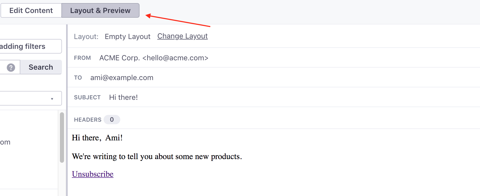The height and width of the screenshot is (196, 480).
Task: Click the SUBJECT field label
Action: coord(87,97)
